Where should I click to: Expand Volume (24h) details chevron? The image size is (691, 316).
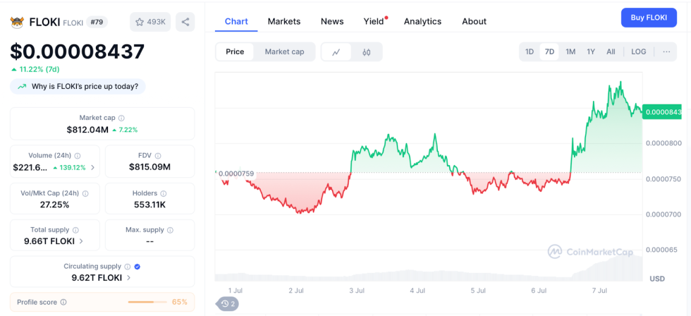[x=92, y=168]
